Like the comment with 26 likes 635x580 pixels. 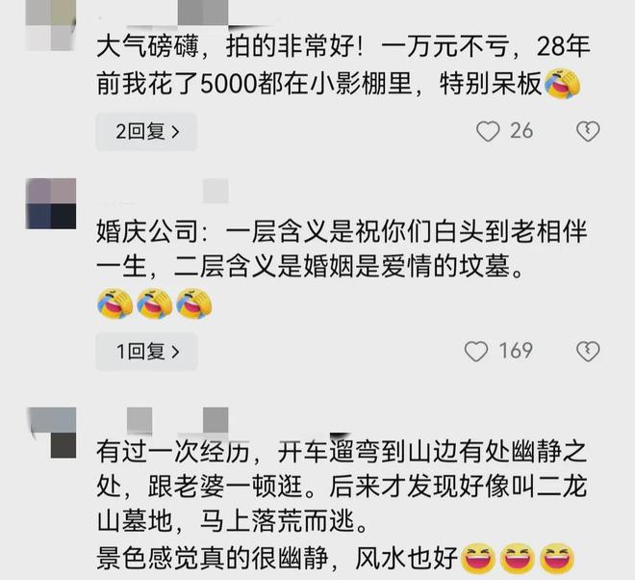488,131
